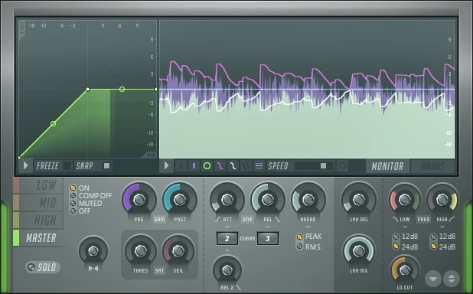The height and width of the screenshot is (294, 473).
Task: Switch detection mode to RMS
Action: pos(308,247)
